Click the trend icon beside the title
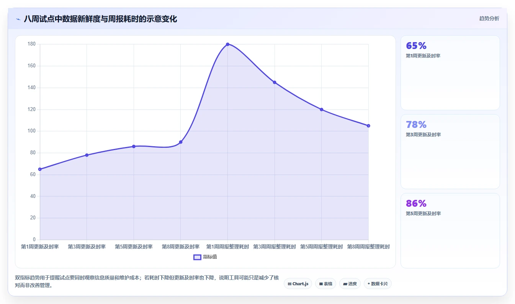This screenshot has width=515, height=304. coord(18,19)
